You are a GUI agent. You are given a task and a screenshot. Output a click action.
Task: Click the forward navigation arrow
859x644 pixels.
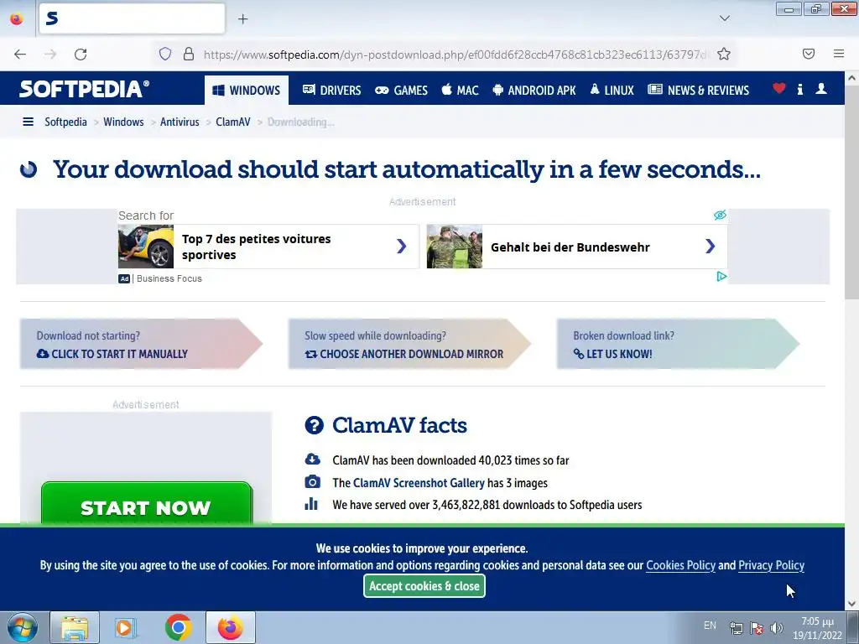(50, 55)
